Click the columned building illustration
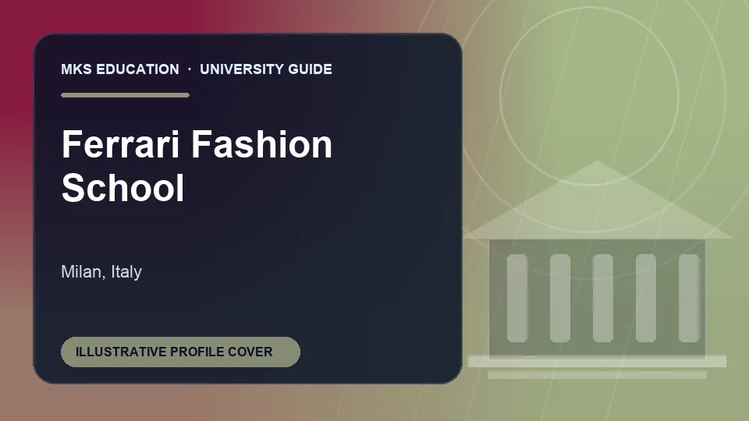749x421 pixels. point(597,270)
